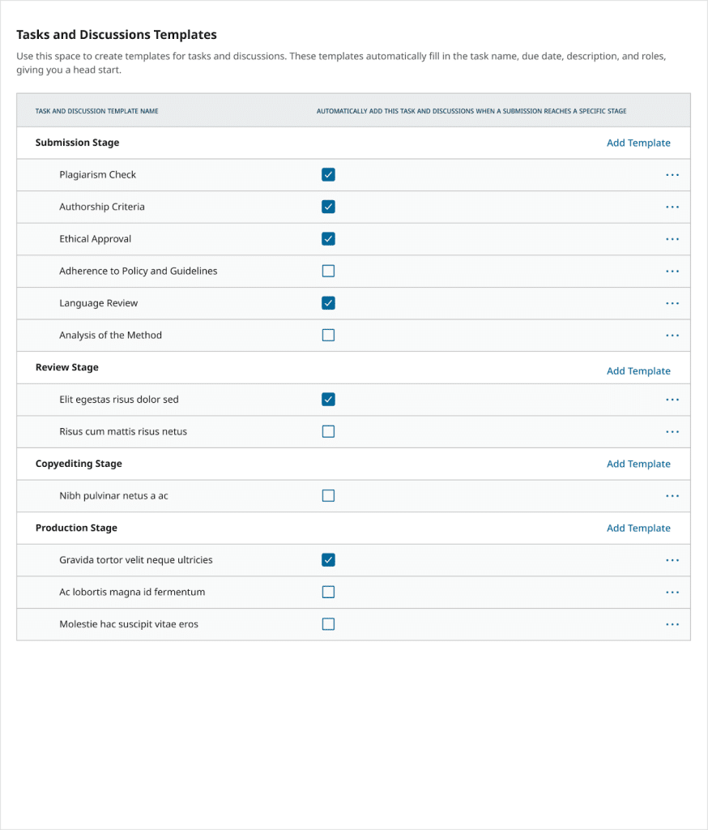Expand actions menu for Gravida tortor velit row
708x830 pixels.
click(x=672, y=560)
